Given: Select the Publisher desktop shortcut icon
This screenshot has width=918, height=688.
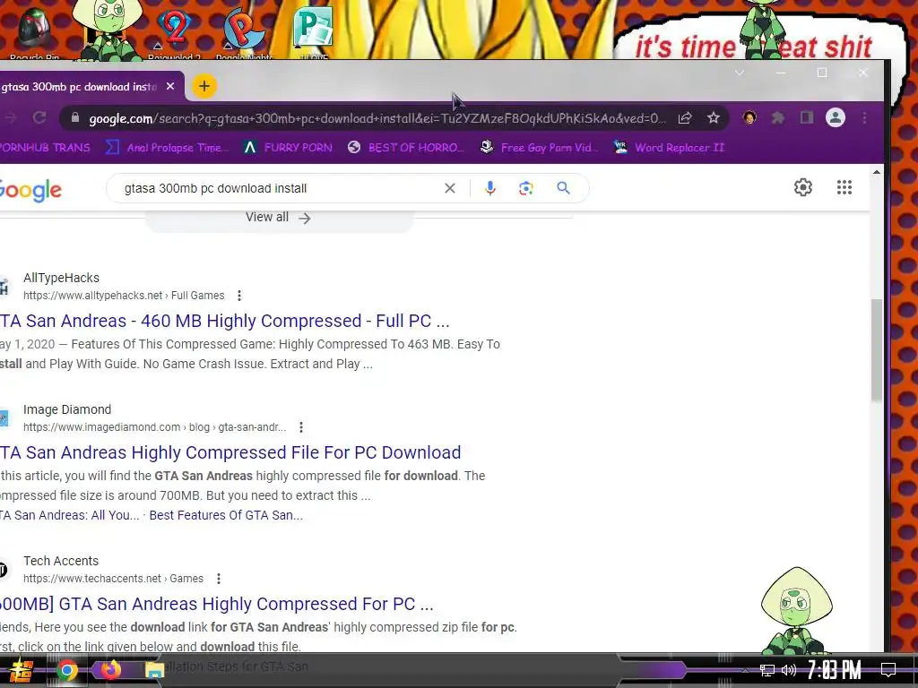Looking at the screenshot, I should point(313,31).
